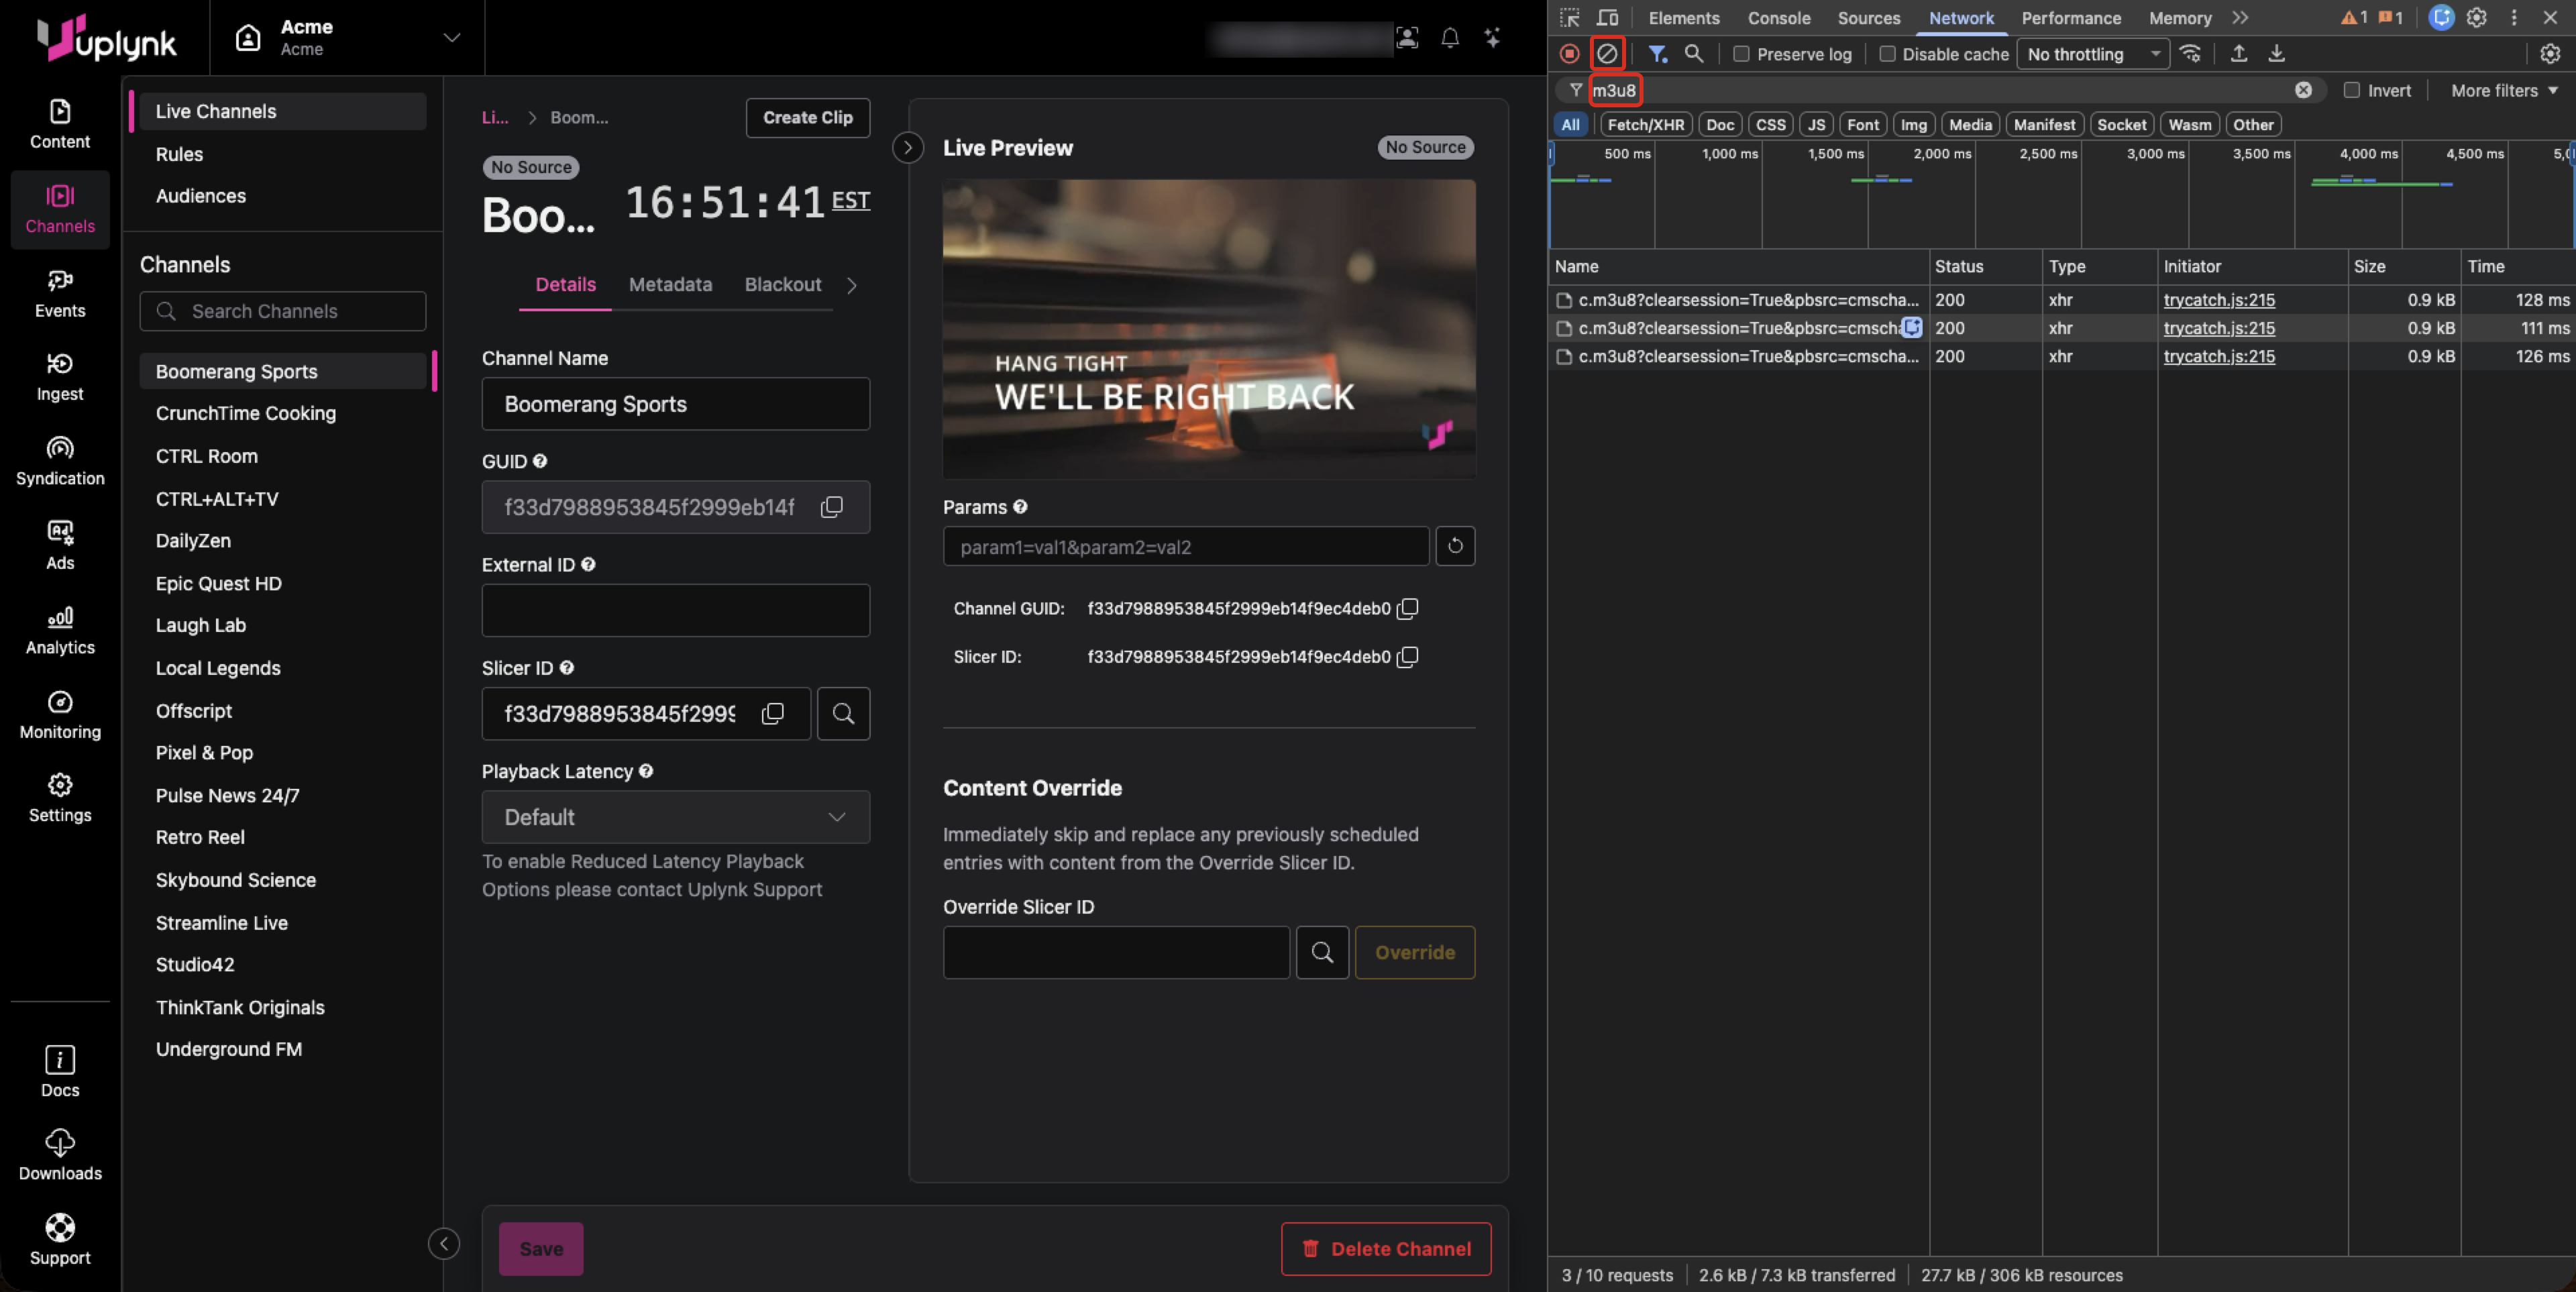Image resolution: width=2576 pixels, height=1292 pixels.
Task: Click the clear network log icon
Action: 1607,54
